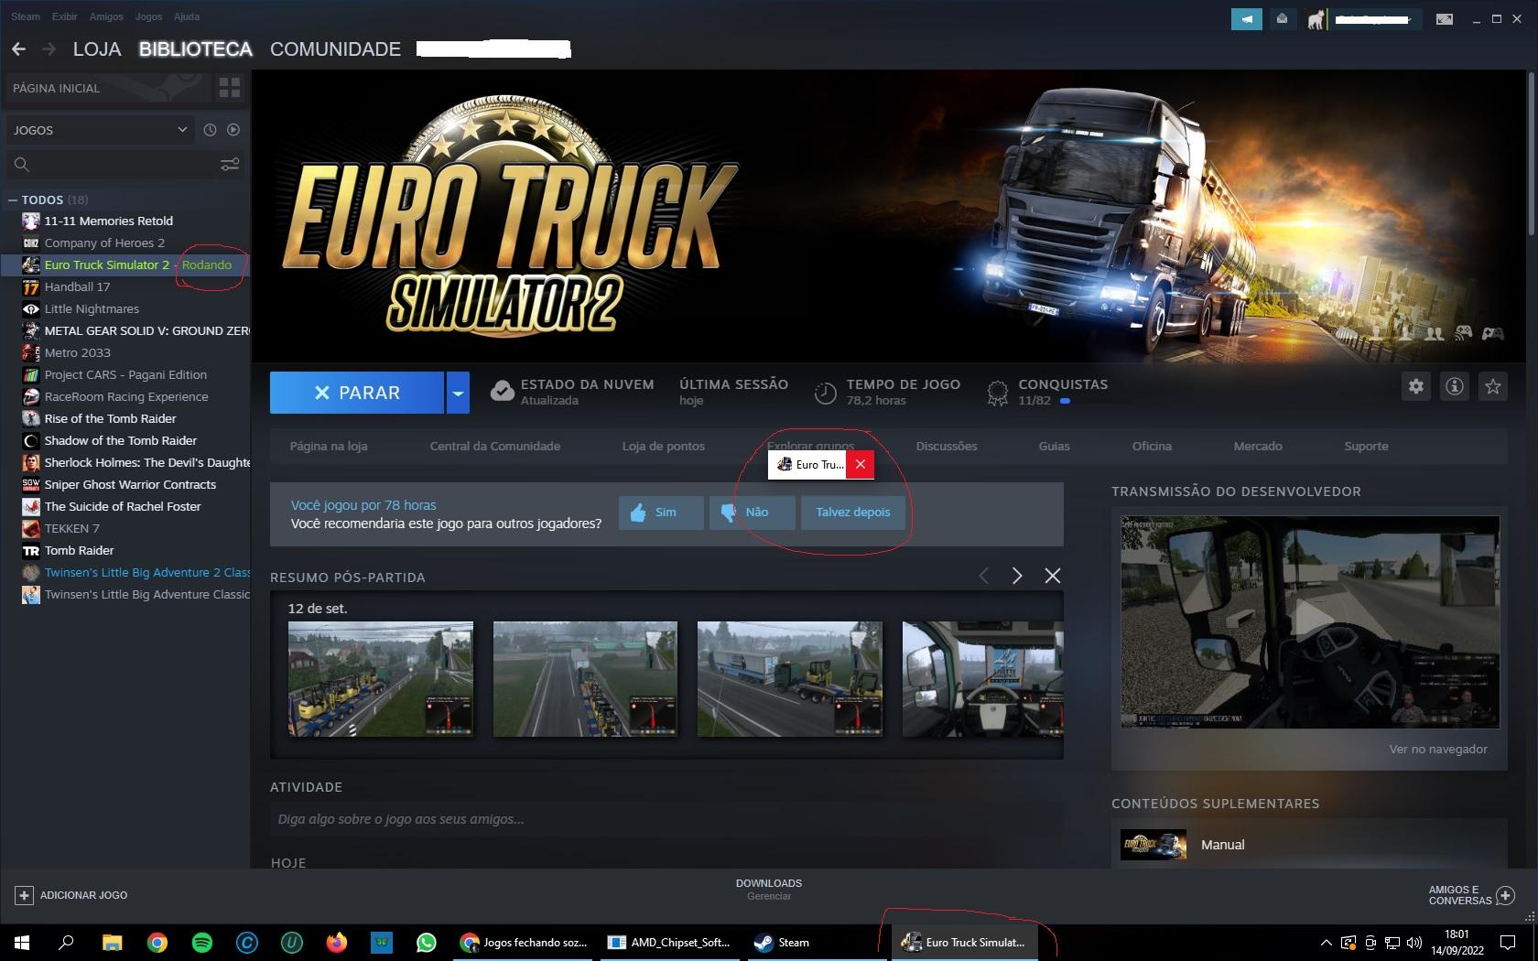The image size is (1538, 961).
Task: Click the user profile avatar
Action: point(1316,19)
